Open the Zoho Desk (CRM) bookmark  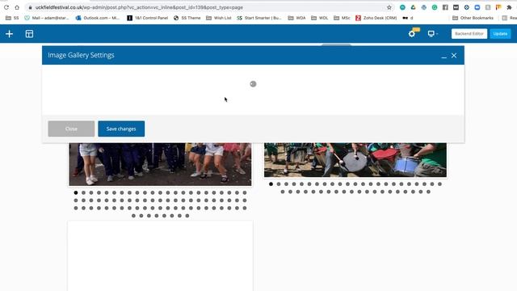pos(376,18)
